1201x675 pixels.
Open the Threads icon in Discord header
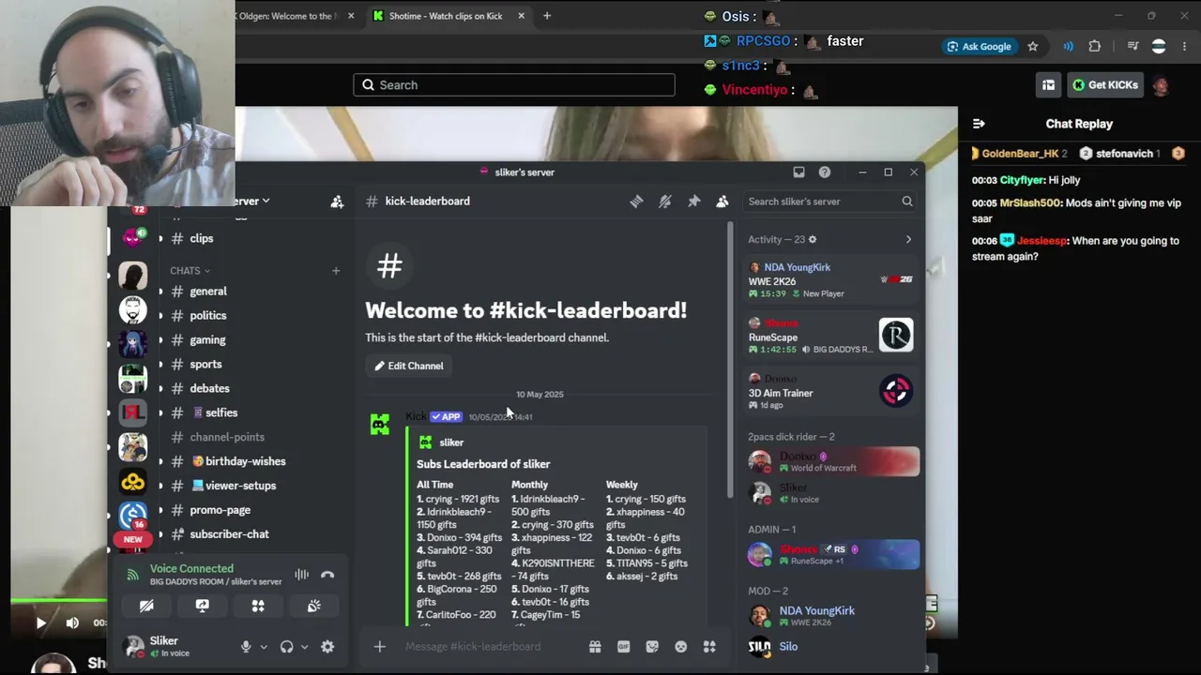tap(636, 202)
